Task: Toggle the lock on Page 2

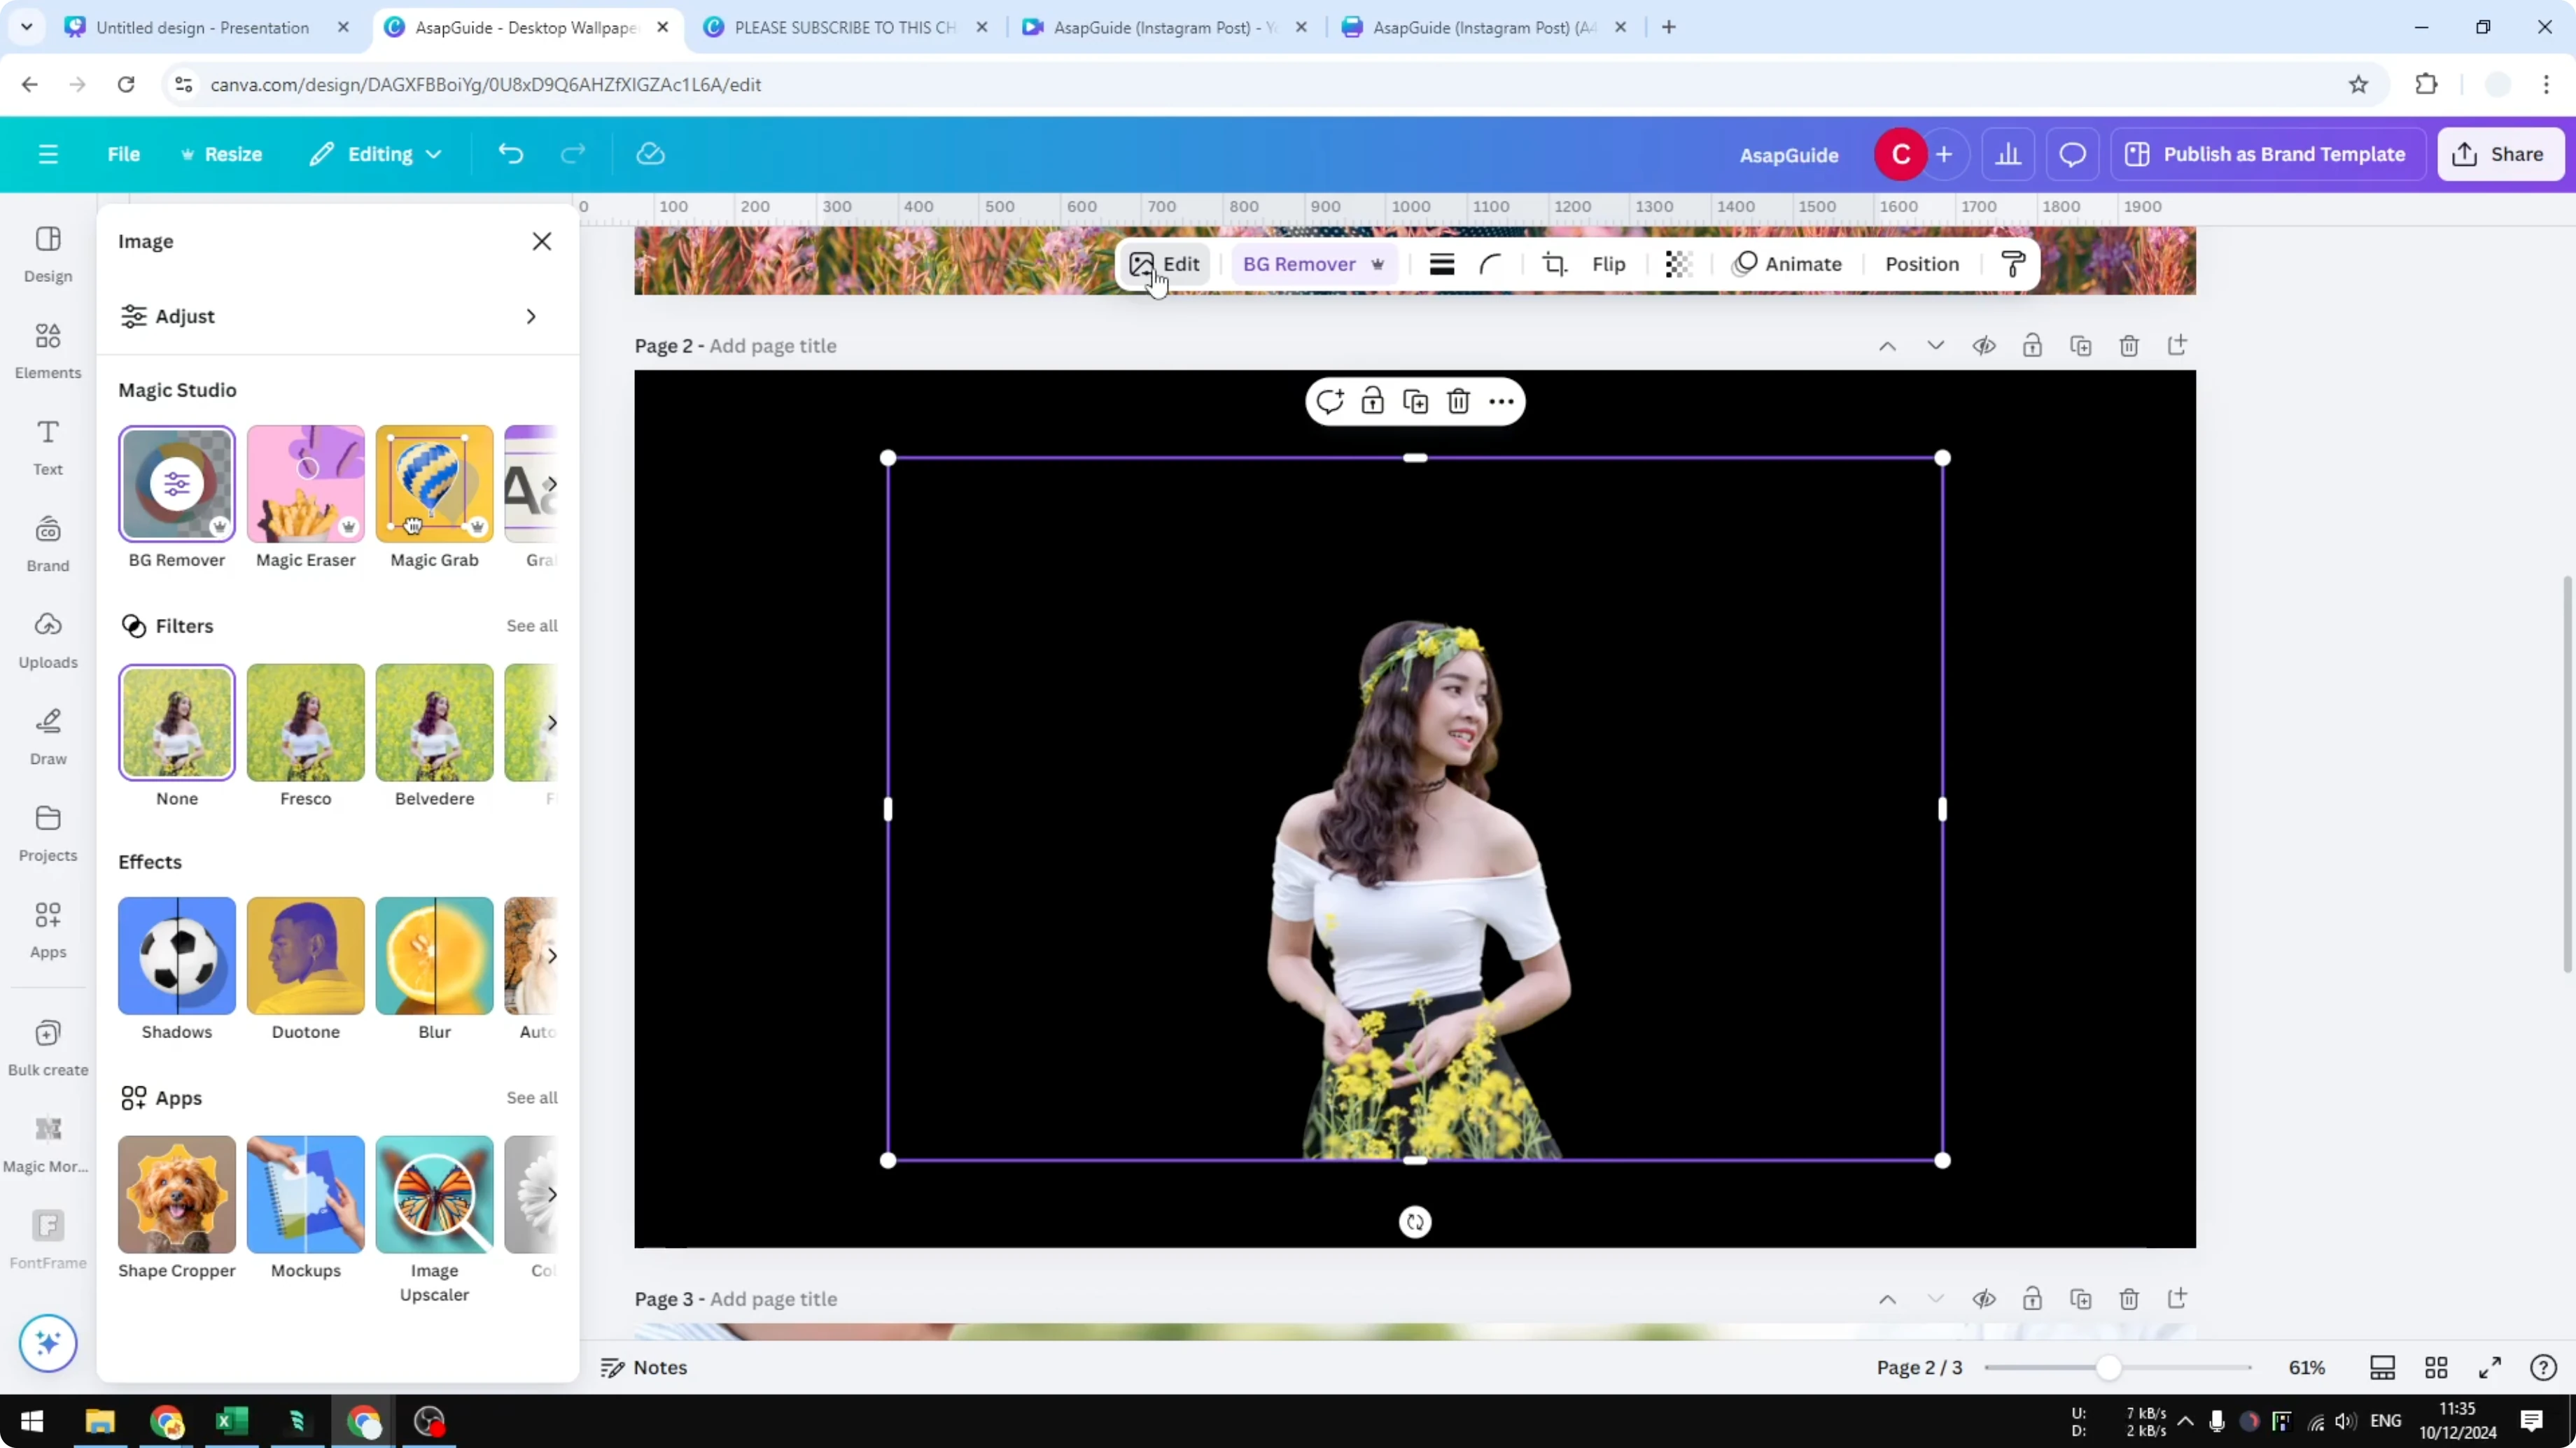Action: [2033, 345]
